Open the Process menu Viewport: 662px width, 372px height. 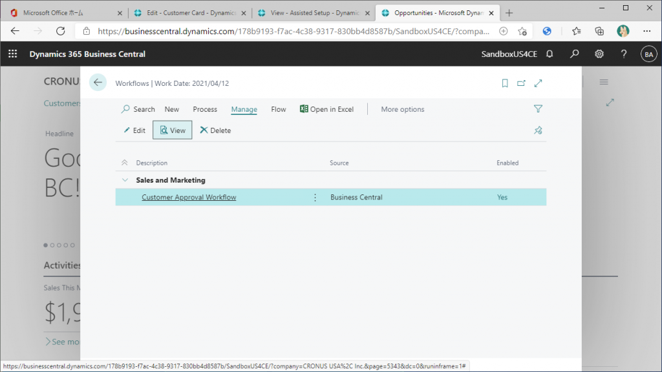click(205, 109)
